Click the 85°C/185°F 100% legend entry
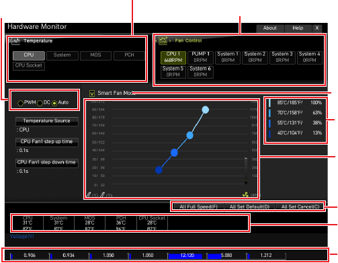The image size is (338, 263). pyautogui.click(x=295, y=103)
